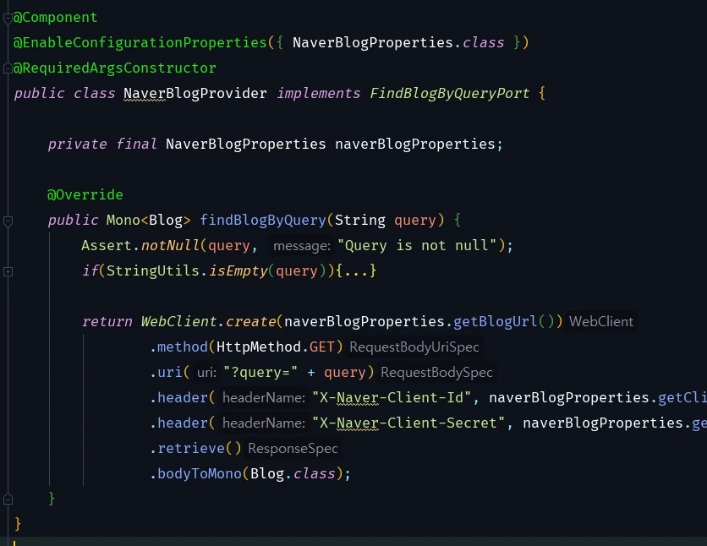Click the method end fold marker
707x546 pixels.
[8, 500]
